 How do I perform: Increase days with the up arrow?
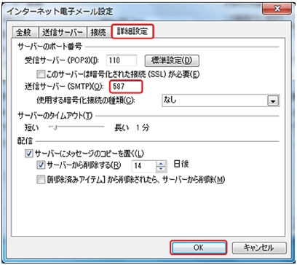(x=161, y=164)
